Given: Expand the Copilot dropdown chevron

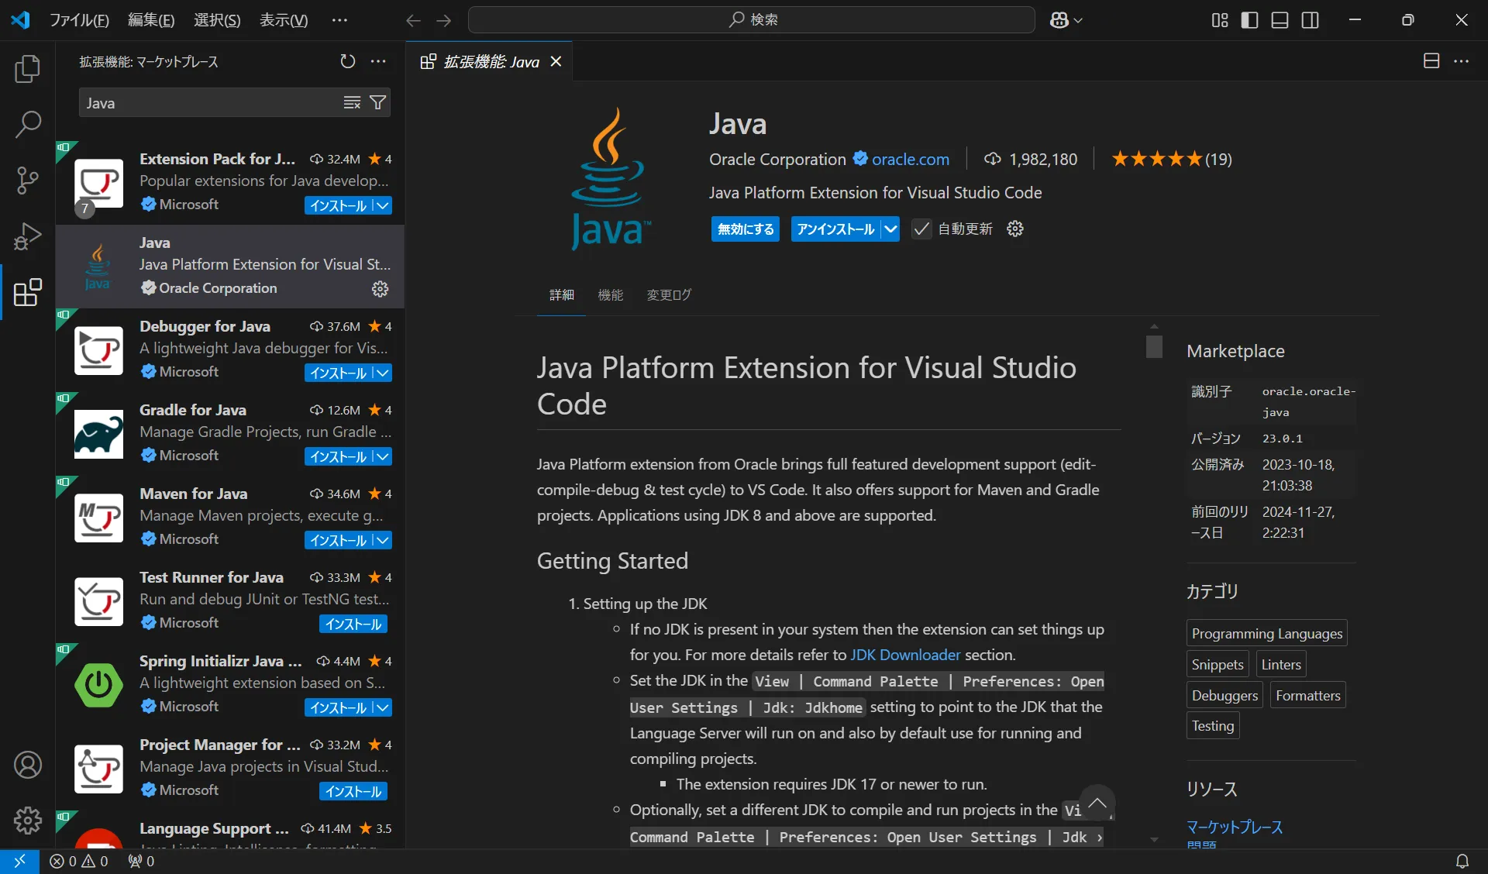Looking at the screenshot, I should 1078,21.
